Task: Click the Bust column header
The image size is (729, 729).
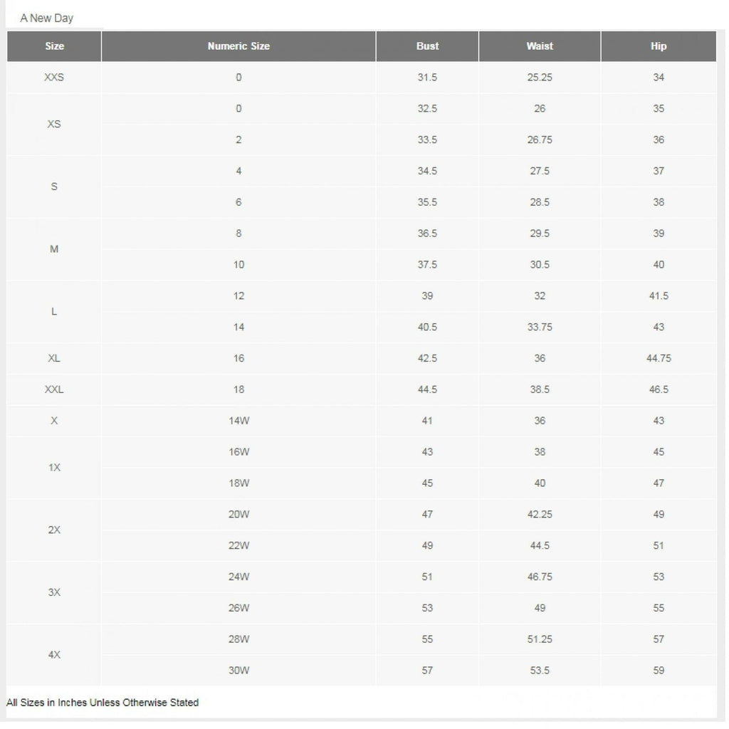Action: [x=427, y=46]
